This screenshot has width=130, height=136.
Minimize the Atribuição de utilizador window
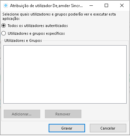click(x=91, y=5)
